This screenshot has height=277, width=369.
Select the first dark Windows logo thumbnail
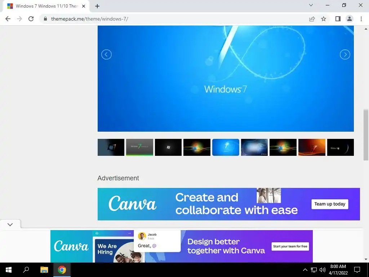pyautogui.click(x=111, y=148)
